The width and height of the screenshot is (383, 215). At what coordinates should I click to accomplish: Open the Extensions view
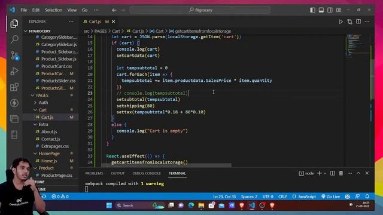tap(14, 87)
